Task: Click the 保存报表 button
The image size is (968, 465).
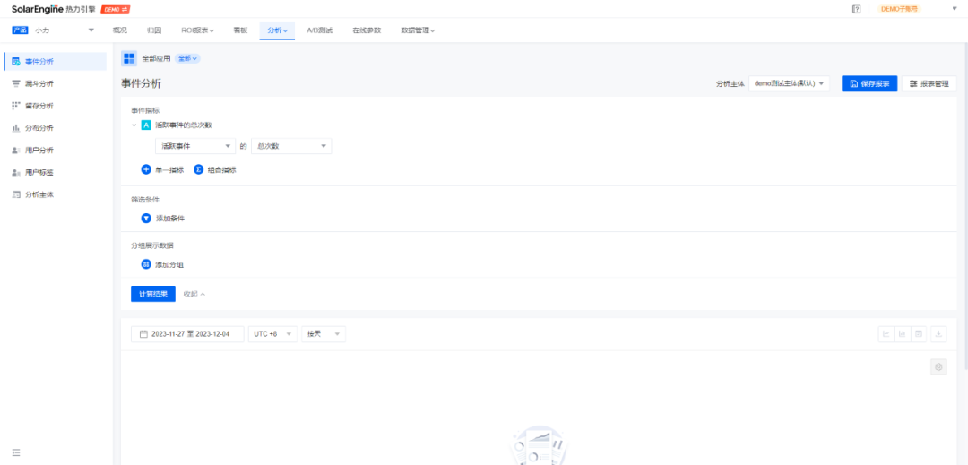Action: pyautogui.click(x=869, y=84)
